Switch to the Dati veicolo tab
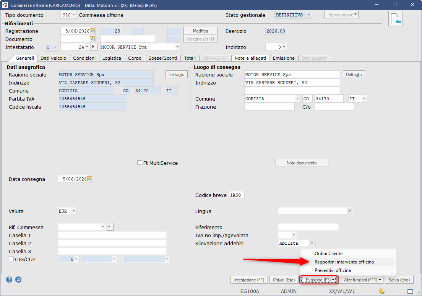 [x=53, y=58]
